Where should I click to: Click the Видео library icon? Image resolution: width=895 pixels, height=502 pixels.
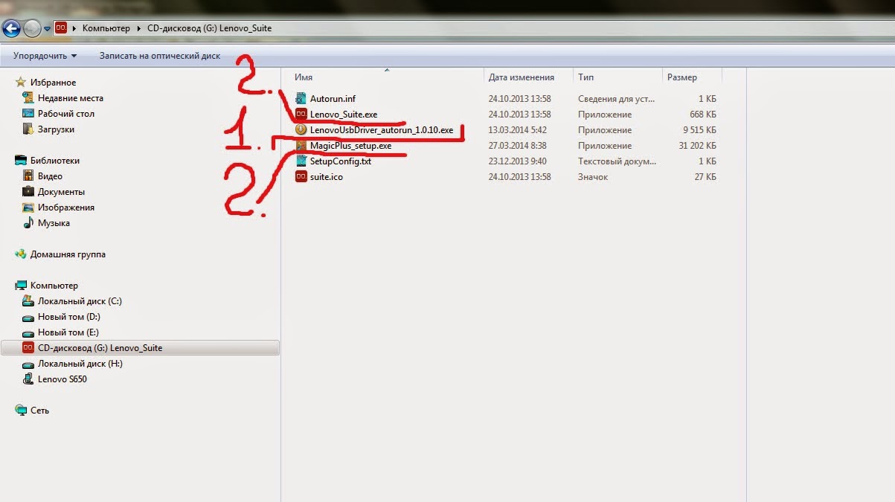pos(28,176)
